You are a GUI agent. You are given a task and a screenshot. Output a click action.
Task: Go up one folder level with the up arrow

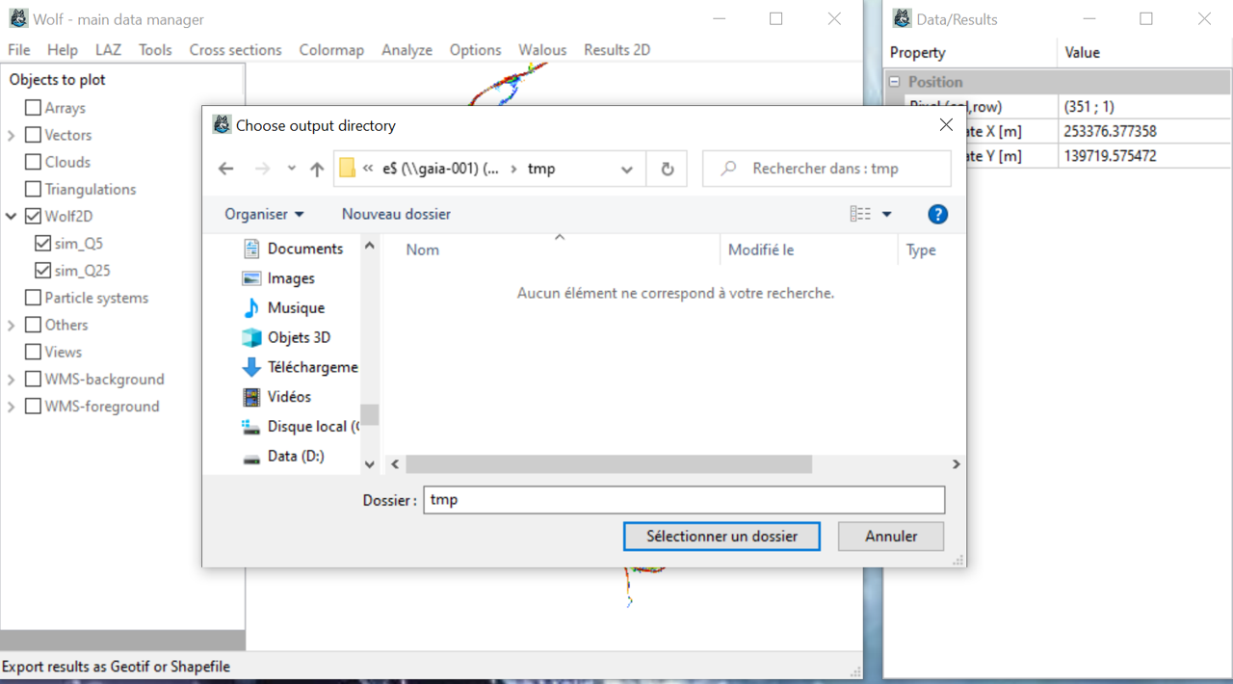[x=317, y=169]
